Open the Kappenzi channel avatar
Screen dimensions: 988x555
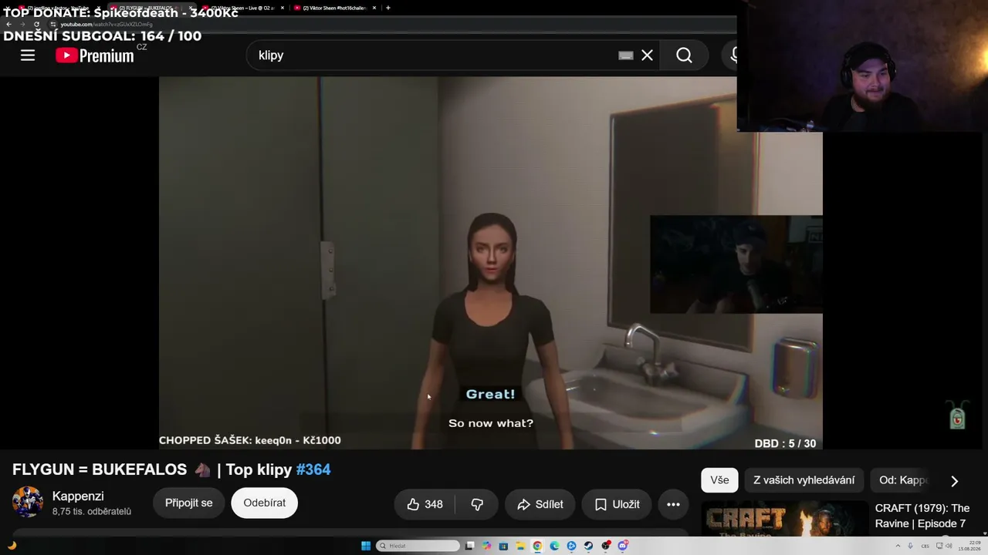pyautogui.click(x=28, y=502)
